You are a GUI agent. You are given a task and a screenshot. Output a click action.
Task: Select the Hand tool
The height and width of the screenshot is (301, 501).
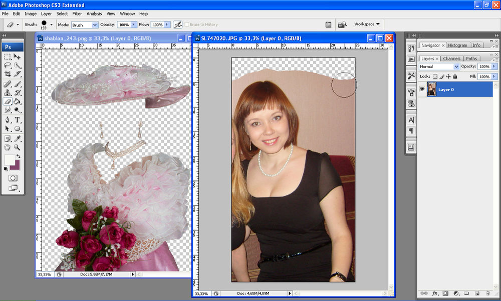point(8,147)
